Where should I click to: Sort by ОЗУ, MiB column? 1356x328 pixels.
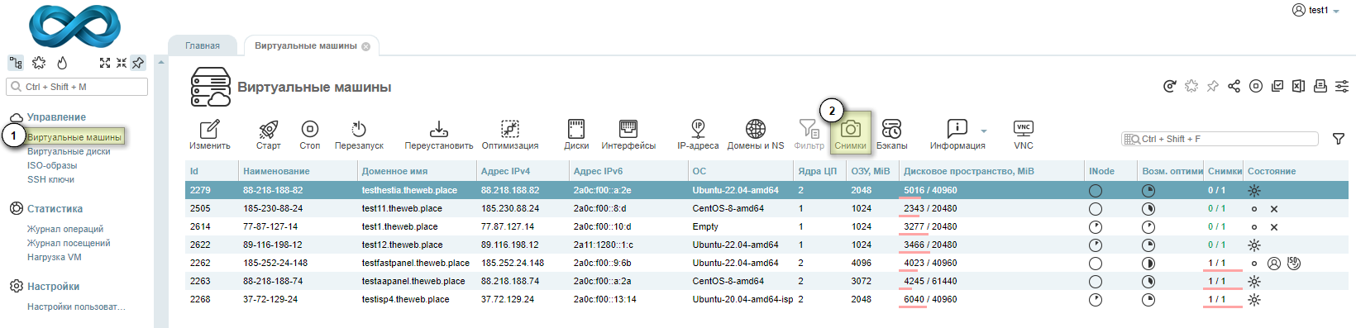click(872, 171)
